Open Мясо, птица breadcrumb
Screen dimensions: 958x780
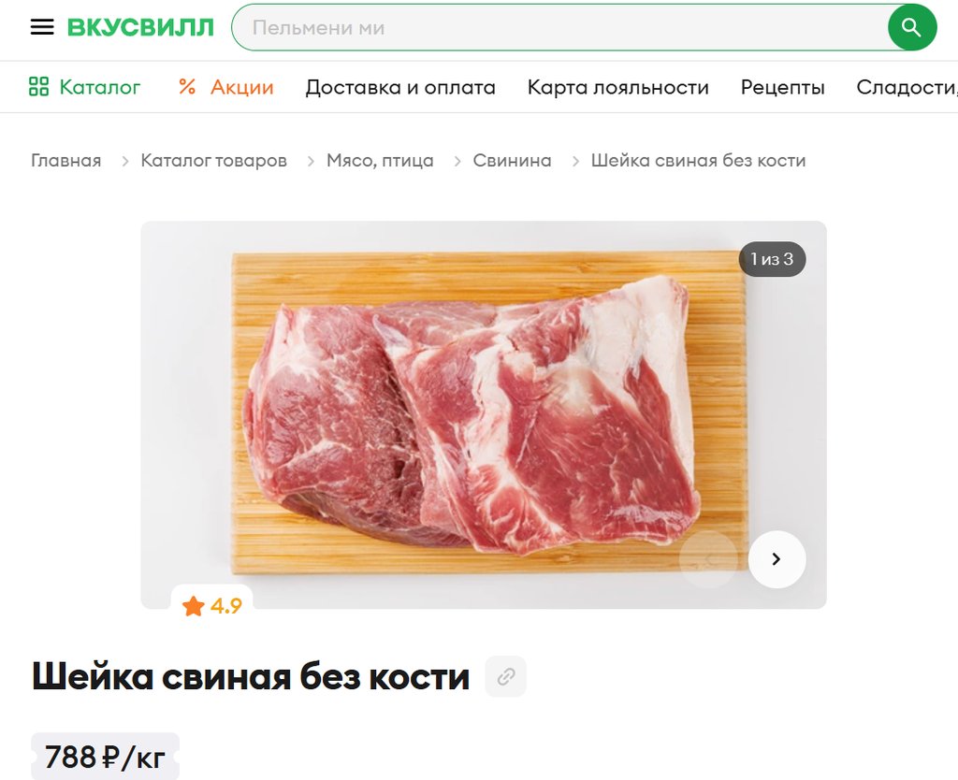pyautogui.click(x=380, y=161)
